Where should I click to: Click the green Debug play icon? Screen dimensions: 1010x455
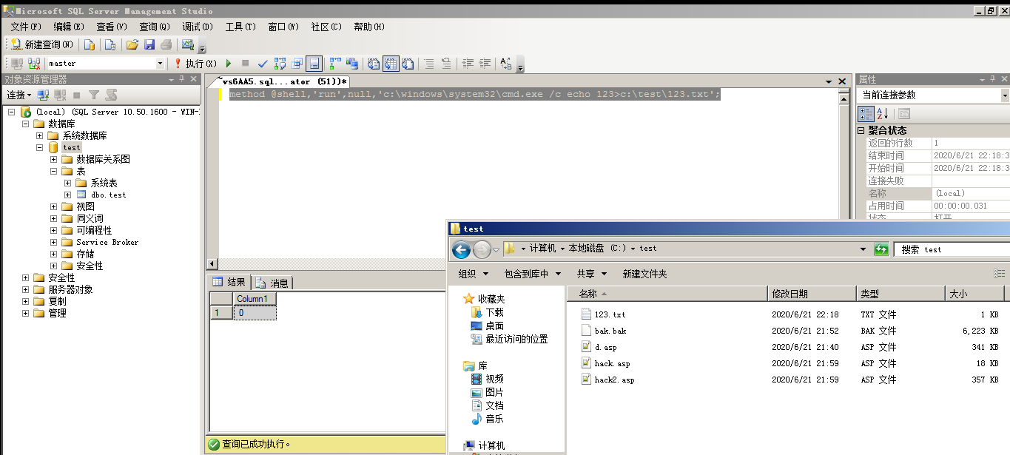click(229, 64)
